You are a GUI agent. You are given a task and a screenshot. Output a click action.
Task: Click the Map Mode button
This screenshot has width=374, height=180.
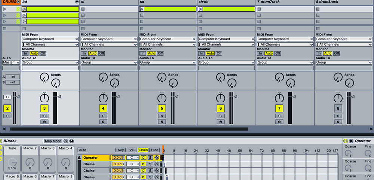pos(53,141)
